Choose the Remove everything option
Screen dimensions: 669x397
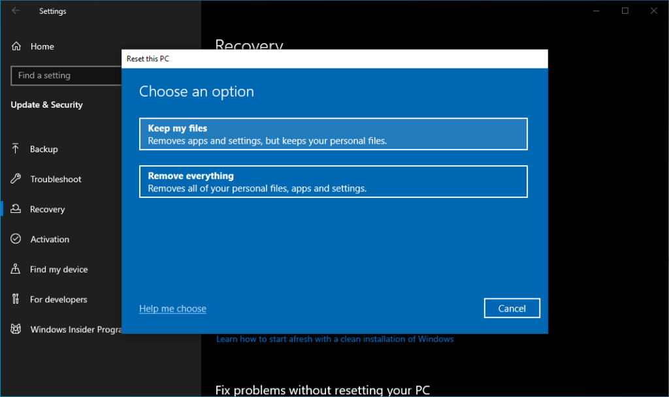pyautogui.click(x=333, y=181)
